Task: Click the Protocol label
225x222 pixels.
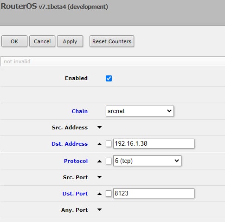Action: (x=76, y=161)
